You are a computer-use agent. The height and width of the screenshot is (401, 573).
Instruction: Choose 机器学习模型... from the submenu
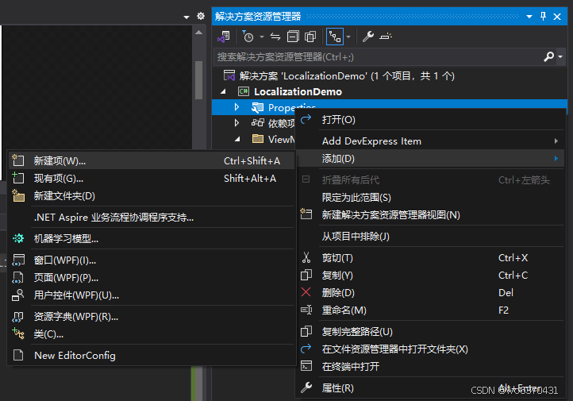point(151,239)
